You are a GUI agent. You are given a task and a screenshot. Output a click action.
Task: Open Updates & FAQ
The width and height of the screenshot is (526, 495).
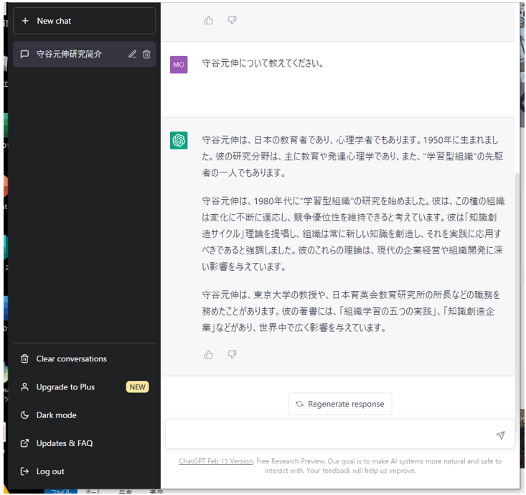click(84, 443)
